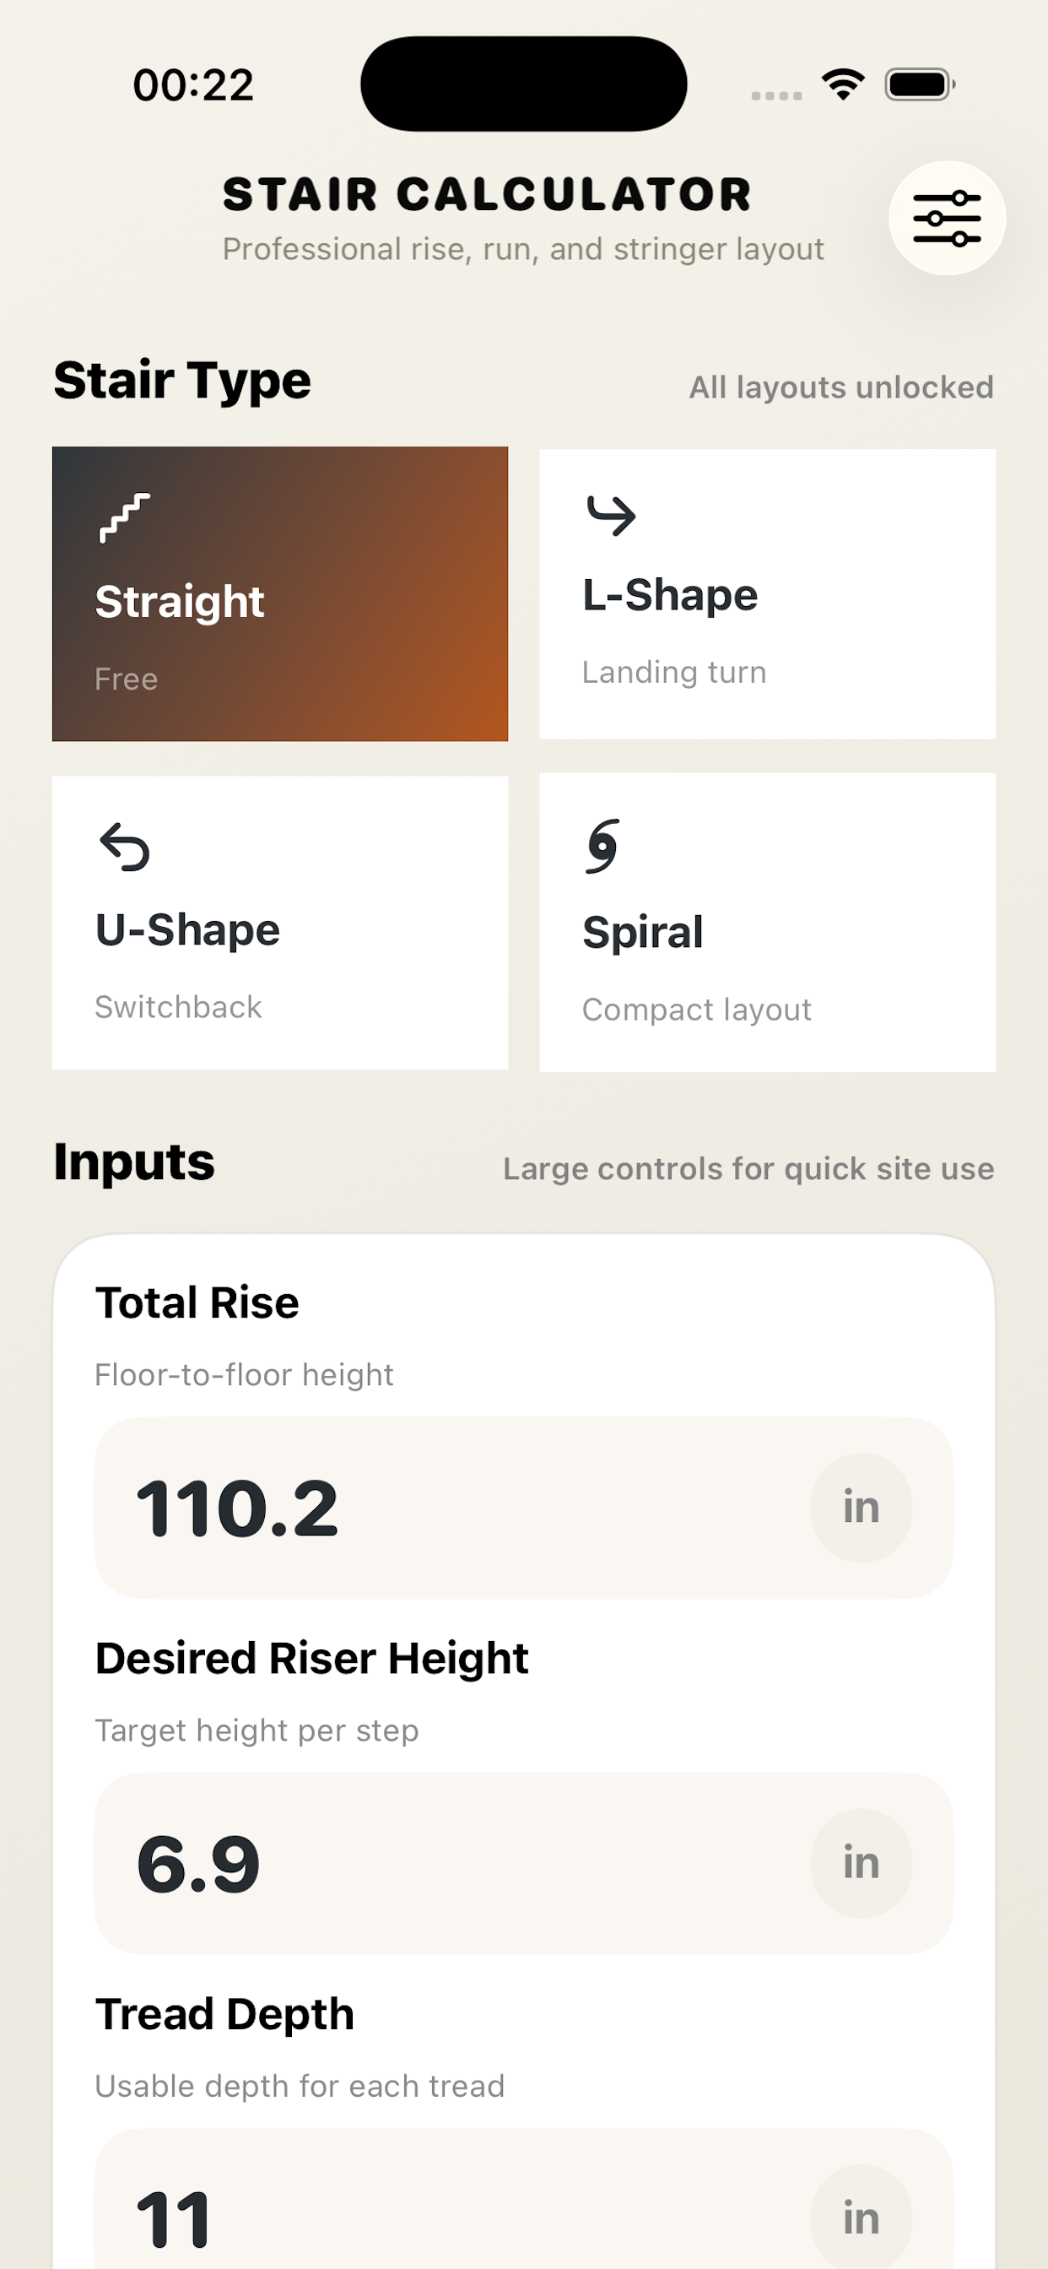Tap the Spiral swirl icon
Image resolution: width=1048 pixels, height=2269 pixels.
click(603, 846)
